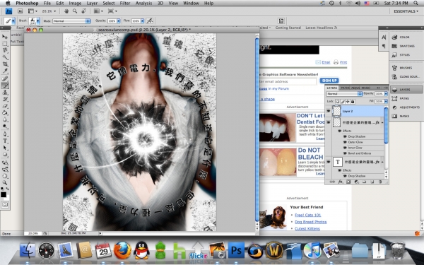Toggle visibility of Layer 2
The height and width of the screenshot is (265, 424).
click(329, 111)
